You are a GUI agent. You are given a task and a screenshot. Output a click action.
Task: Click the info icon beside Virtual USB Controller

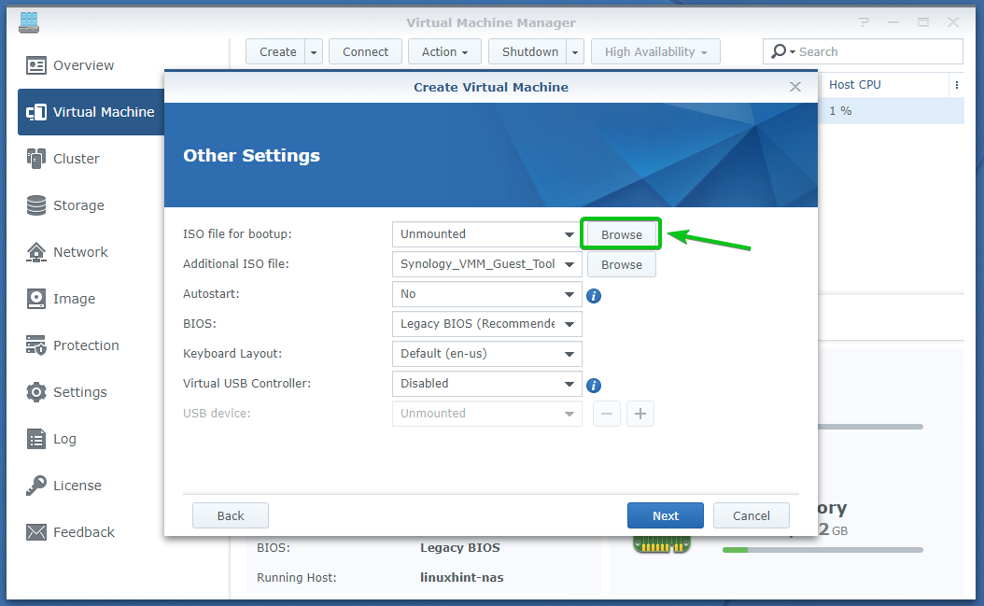point(593,385)
